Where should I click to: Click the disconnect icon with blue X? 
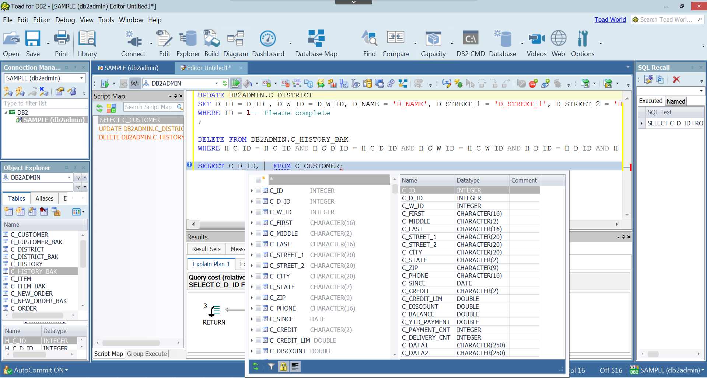44,91
